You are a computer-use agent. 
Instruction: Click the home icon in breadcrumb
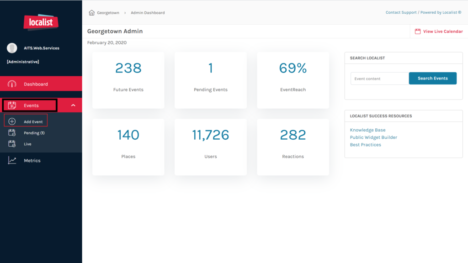pyautogui.click(x=91, y=13)
